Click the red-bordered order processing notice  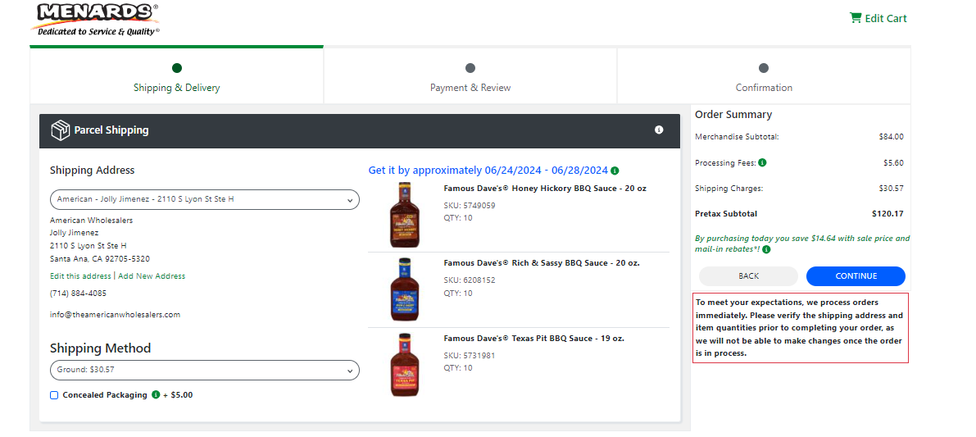coord(800,327)
